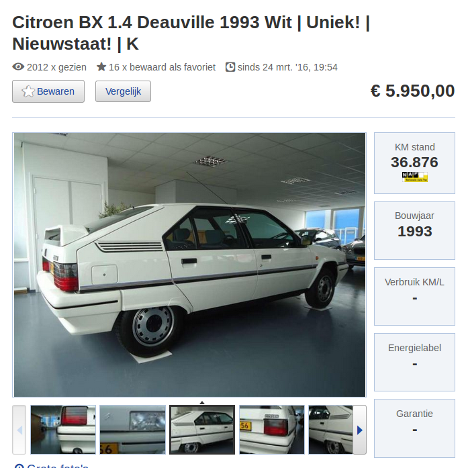Click the star icon in Bewaren button
466x468 pixels.
pos(28,91)
